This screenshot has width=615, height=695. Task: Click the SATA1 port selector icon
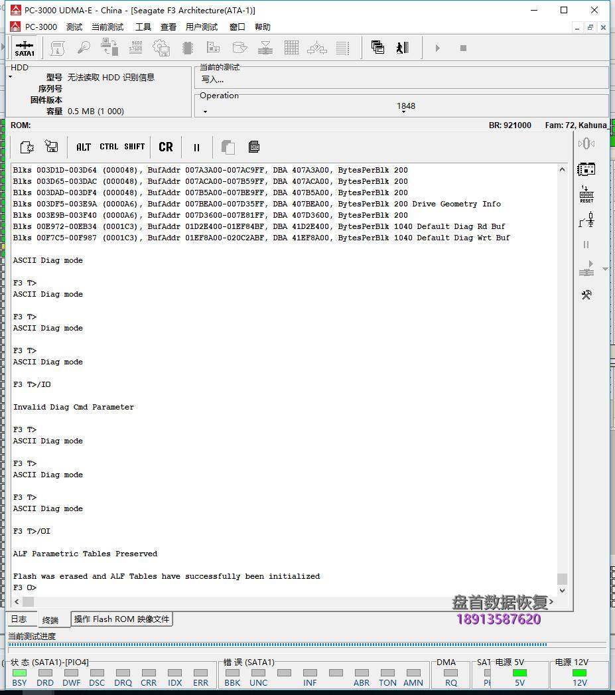tap(25, 48)
